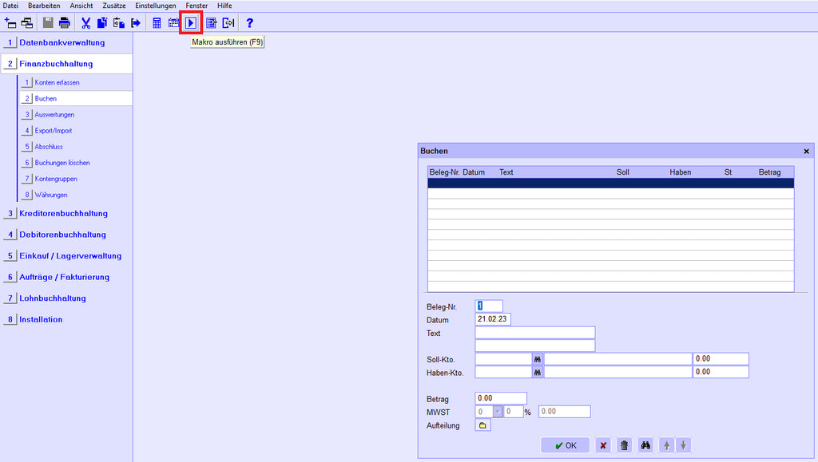Open the Zusätze menu
Image resolution: width=818 pixels, height=462 pixels.
[x=114, y=6]
